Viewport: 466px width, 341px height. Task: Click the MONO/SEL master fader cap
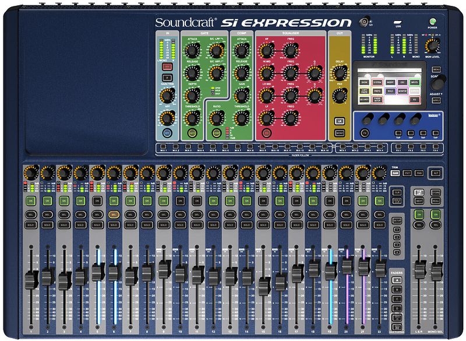[436, 271]
